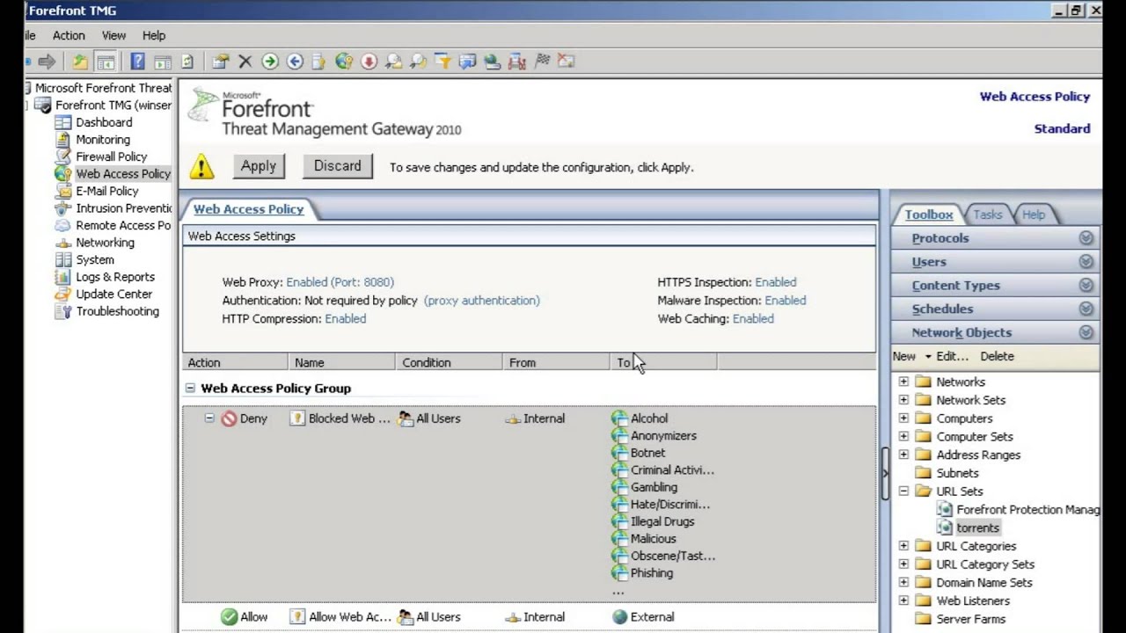
Task: Select Remote Access Policy node
Action: tap(123, 225)
